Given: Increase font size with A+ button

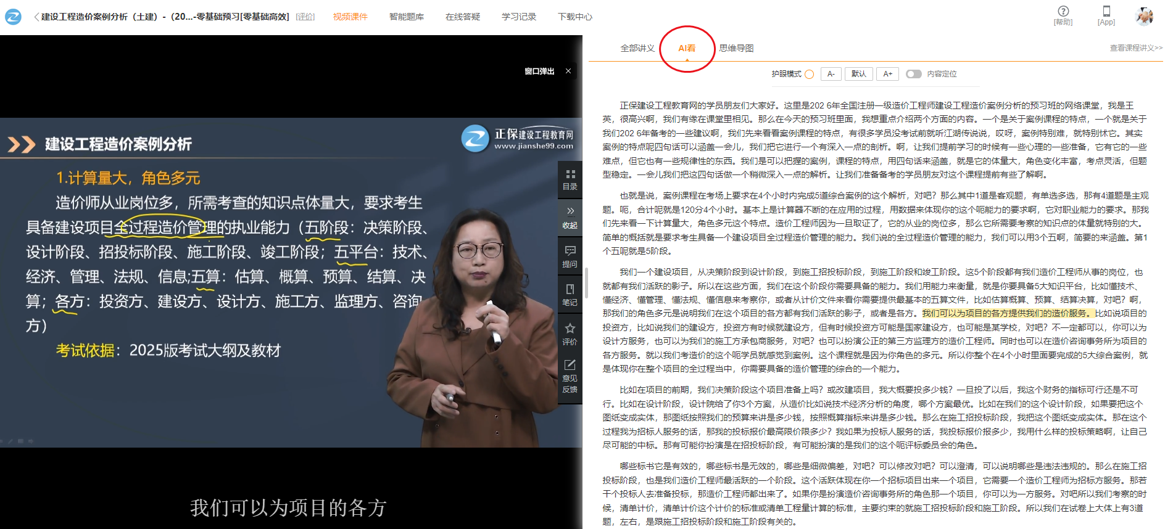Looking at the screenshot, I should [x=887, y=74].
